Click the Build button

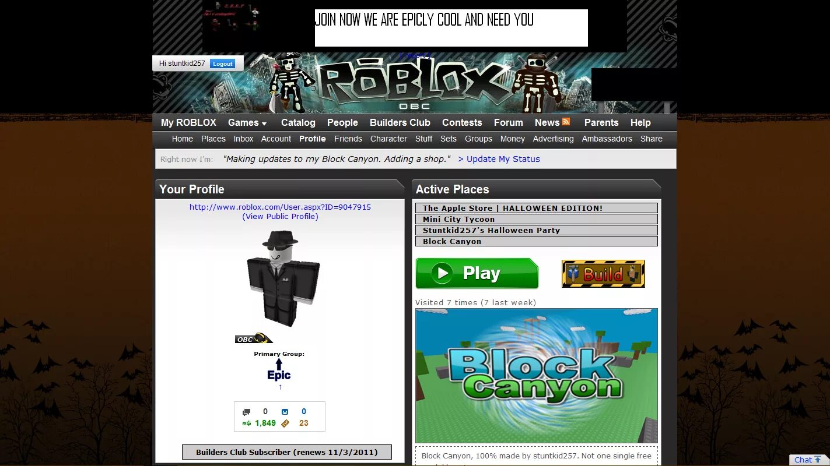coord(603,274)
